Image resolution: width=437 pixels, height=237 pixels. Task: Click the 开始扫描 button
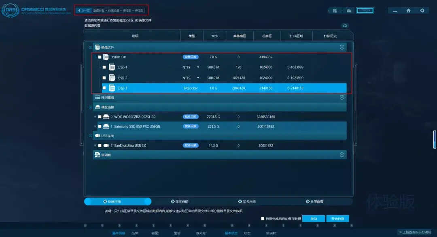(337, 219)
